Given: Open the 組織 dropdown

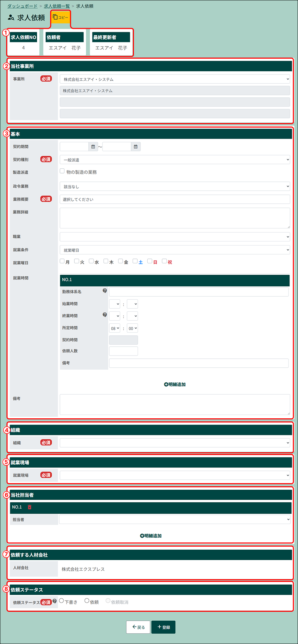Looking at the screenshot, I should tap(175, 443).
